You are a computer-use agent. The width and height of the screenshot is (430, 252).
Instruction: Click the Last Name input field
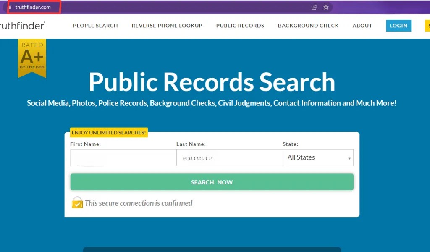point(230,157)
